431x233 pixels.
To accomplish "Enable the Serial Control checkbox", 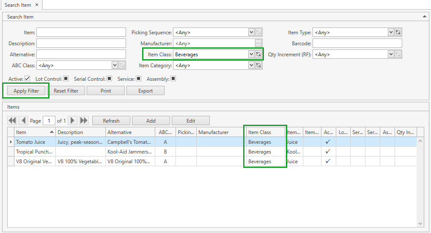I will click(110, 79).
